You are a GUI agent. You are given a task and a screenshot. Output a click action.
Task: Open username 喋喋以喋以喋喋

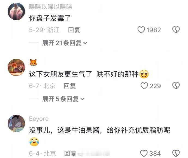[x=51, y=7]
